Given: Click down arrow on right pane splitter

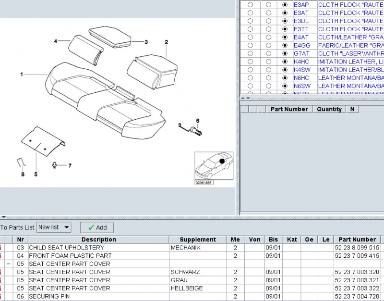Looking at the screenshot, I should [x=248, y=99].
